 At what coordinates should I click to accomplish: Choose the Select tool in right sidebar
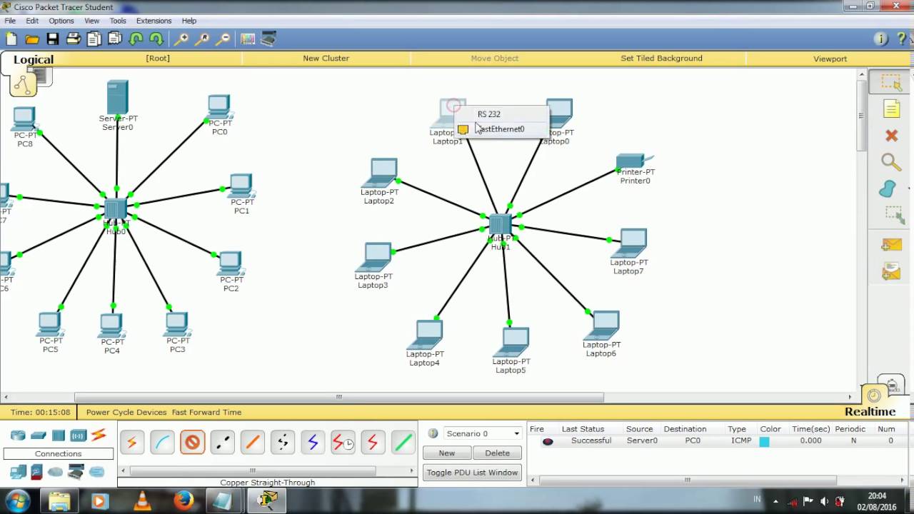tap(891, 83)
